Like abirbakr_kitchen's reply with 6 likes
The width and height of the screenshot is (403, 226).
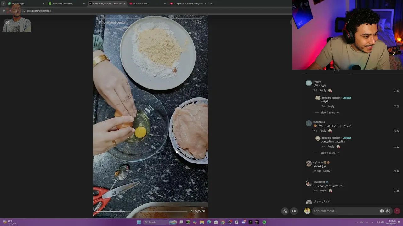[395, 147]
